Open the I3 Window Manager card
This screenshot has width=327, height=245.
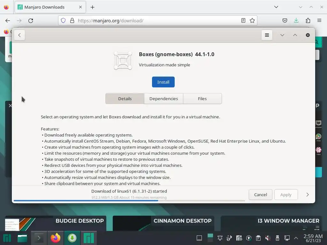[271, 223]
